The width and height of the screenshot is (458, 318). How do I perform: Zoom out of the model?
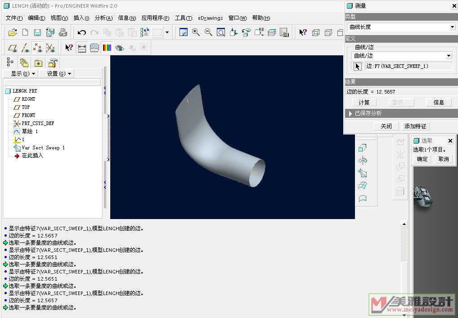click(x=208, y=32)
